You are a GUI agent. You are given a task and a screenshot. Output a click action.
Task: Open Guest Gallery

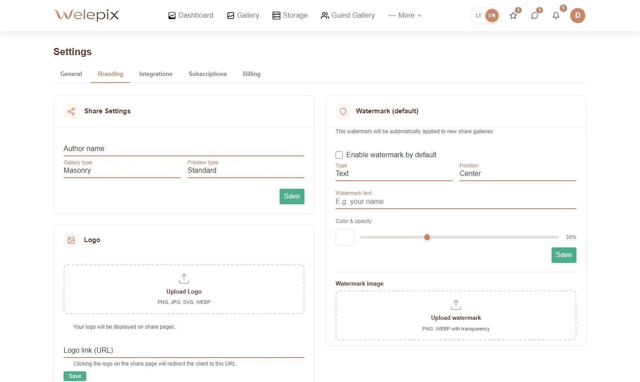(348, 16)
